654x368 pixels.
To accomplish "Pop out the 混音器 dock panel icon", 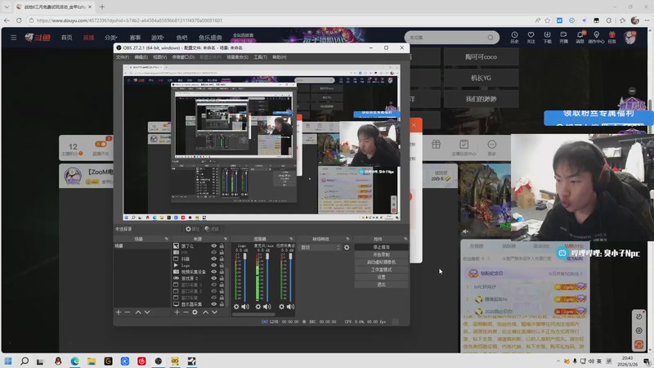I will point(291,239).
